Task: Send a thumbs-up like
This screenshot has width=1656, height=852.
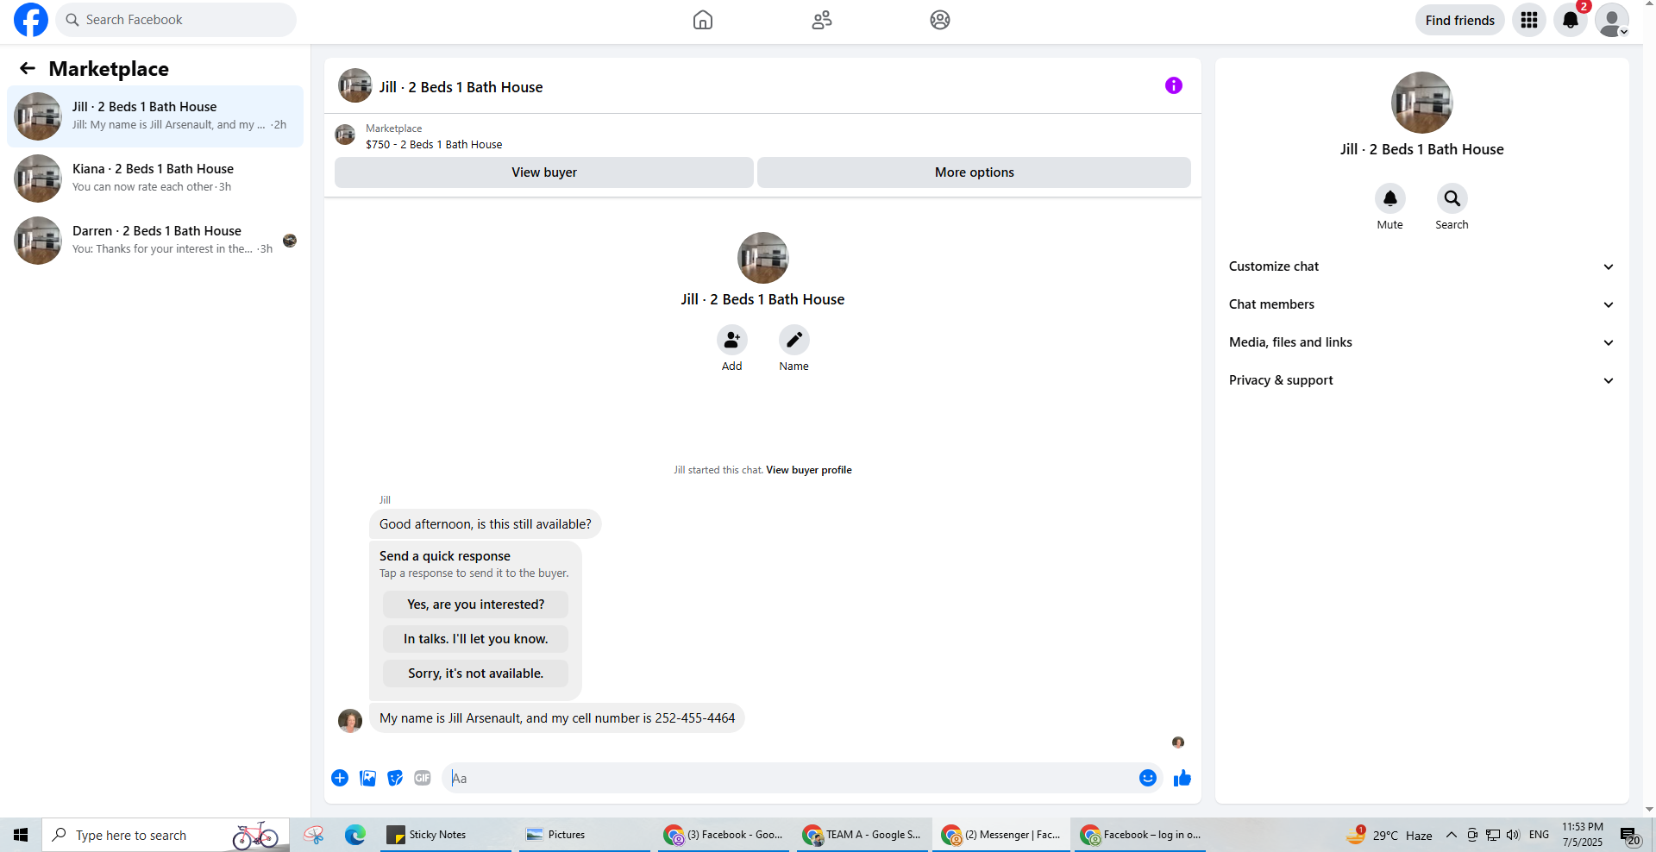Action: tap(1182, 778)
